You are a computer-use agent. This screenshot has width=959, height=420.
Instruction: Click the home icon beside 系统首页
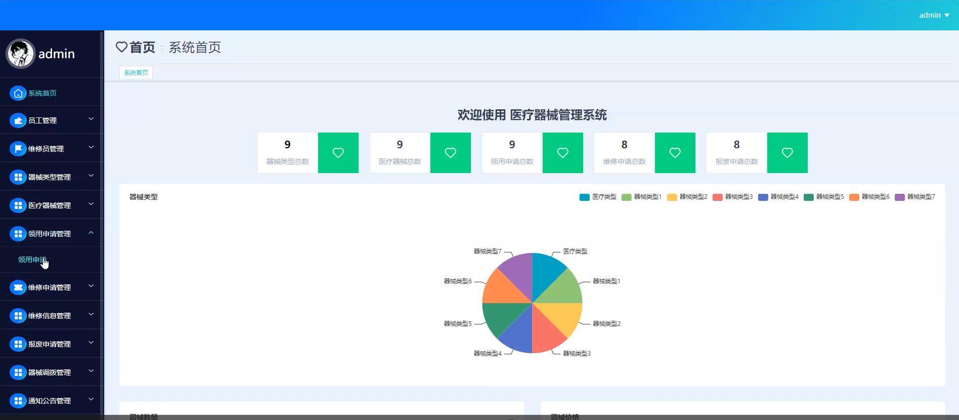tap(18, 93)
